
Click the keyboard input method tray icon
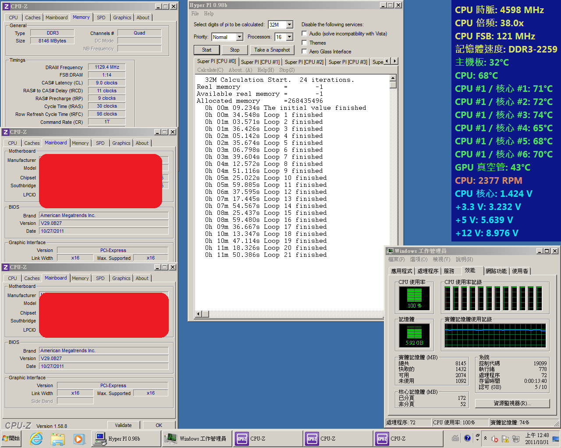click(455, 438)
